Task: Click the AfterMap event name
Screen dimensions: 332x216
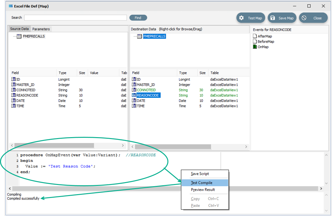Action: click(x=265, y=36)
